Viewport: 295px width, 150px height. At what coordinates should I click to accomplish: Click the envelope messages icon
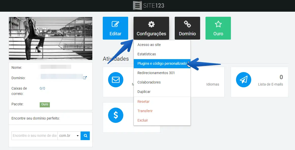coord(116,80)
